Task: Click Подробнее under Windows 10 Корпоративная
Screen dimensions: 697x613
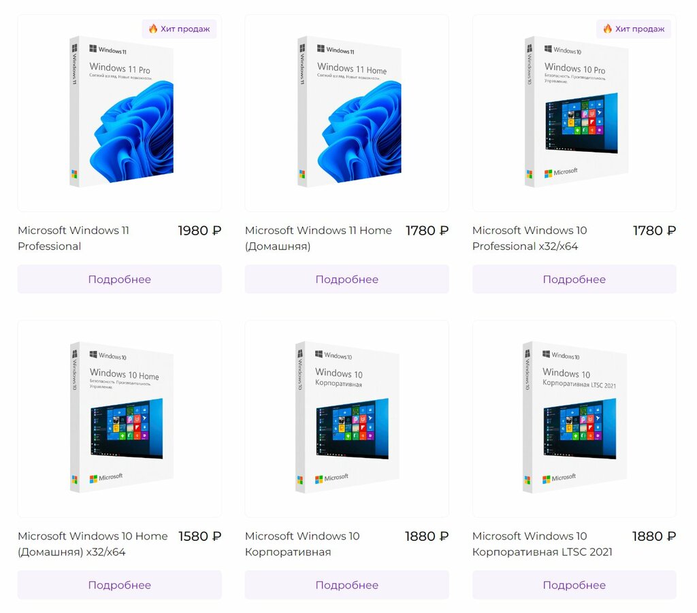Action: [x=346, y=584]
